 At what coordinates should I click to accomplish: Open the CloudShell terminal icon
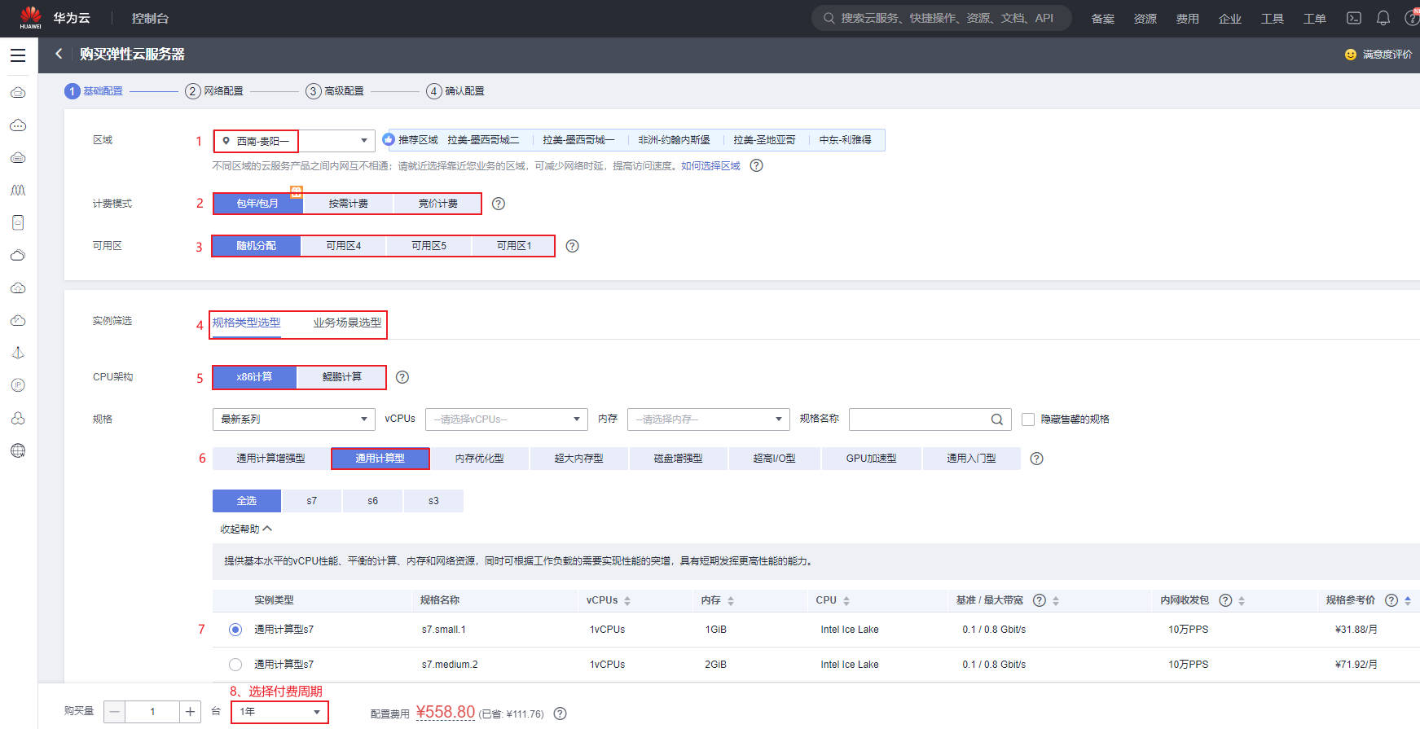pos(1354,18)
